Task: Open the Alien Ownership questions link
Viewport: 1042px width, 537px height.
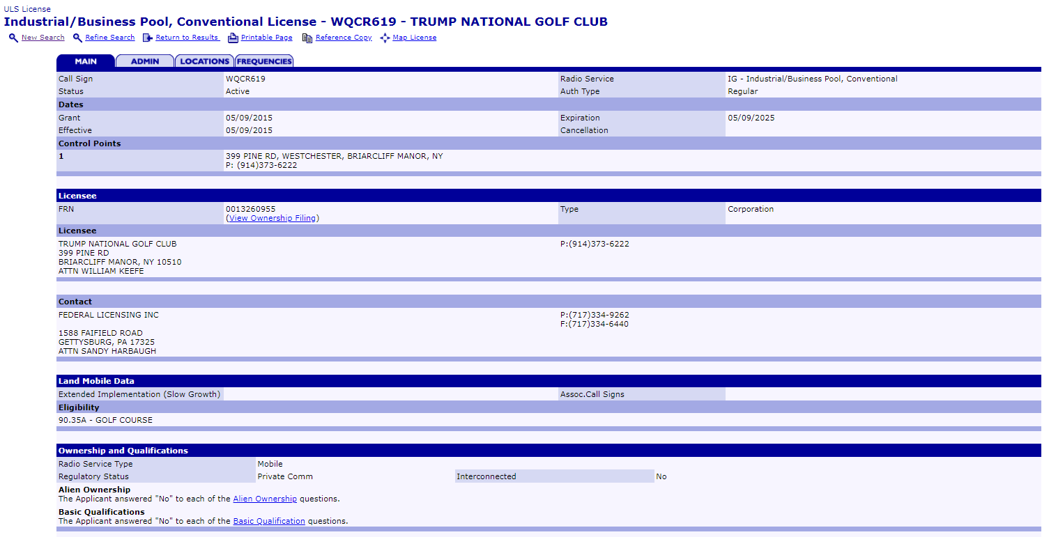Action: [265, 499]
